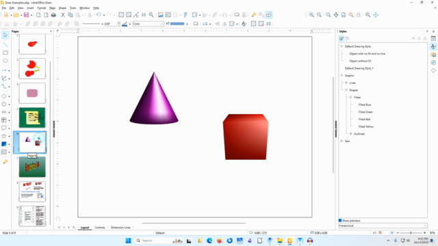Click the Cut scissors icon
438x246 pixels.
click(x=63, y=15)
